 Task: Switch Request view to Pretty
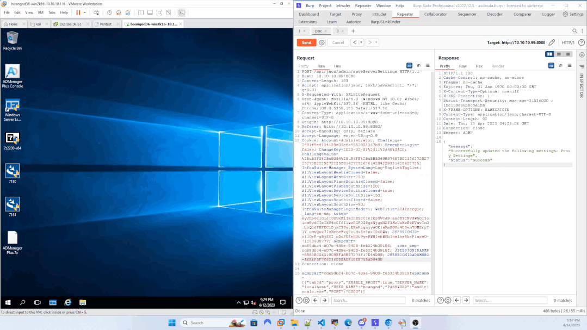[x=304, y=66]
